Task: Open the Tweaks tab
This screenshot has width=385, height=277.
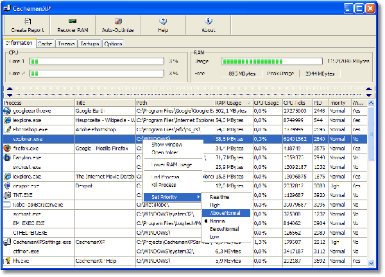Action: (x=67, y=44)
